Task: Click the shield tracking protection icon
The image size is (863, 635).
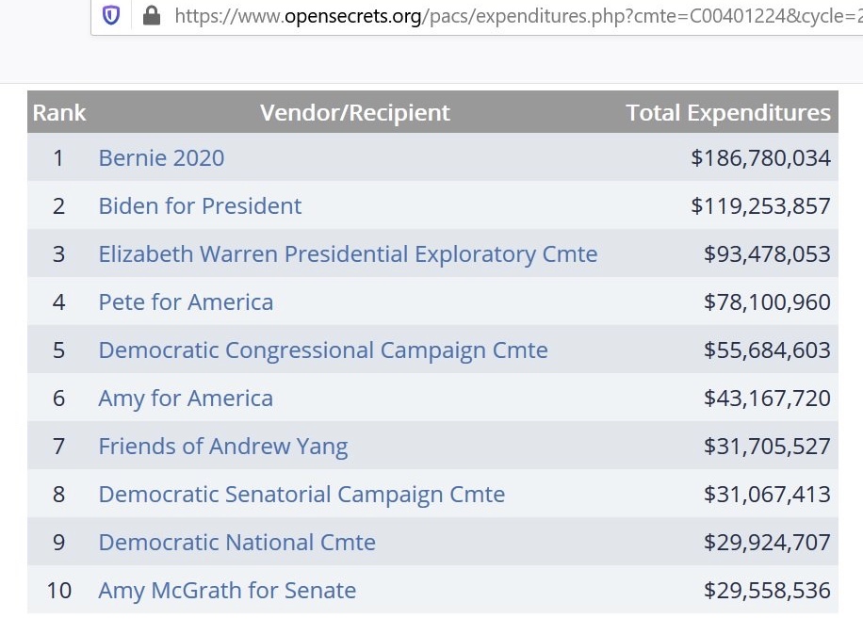Action: coord(111,16)
